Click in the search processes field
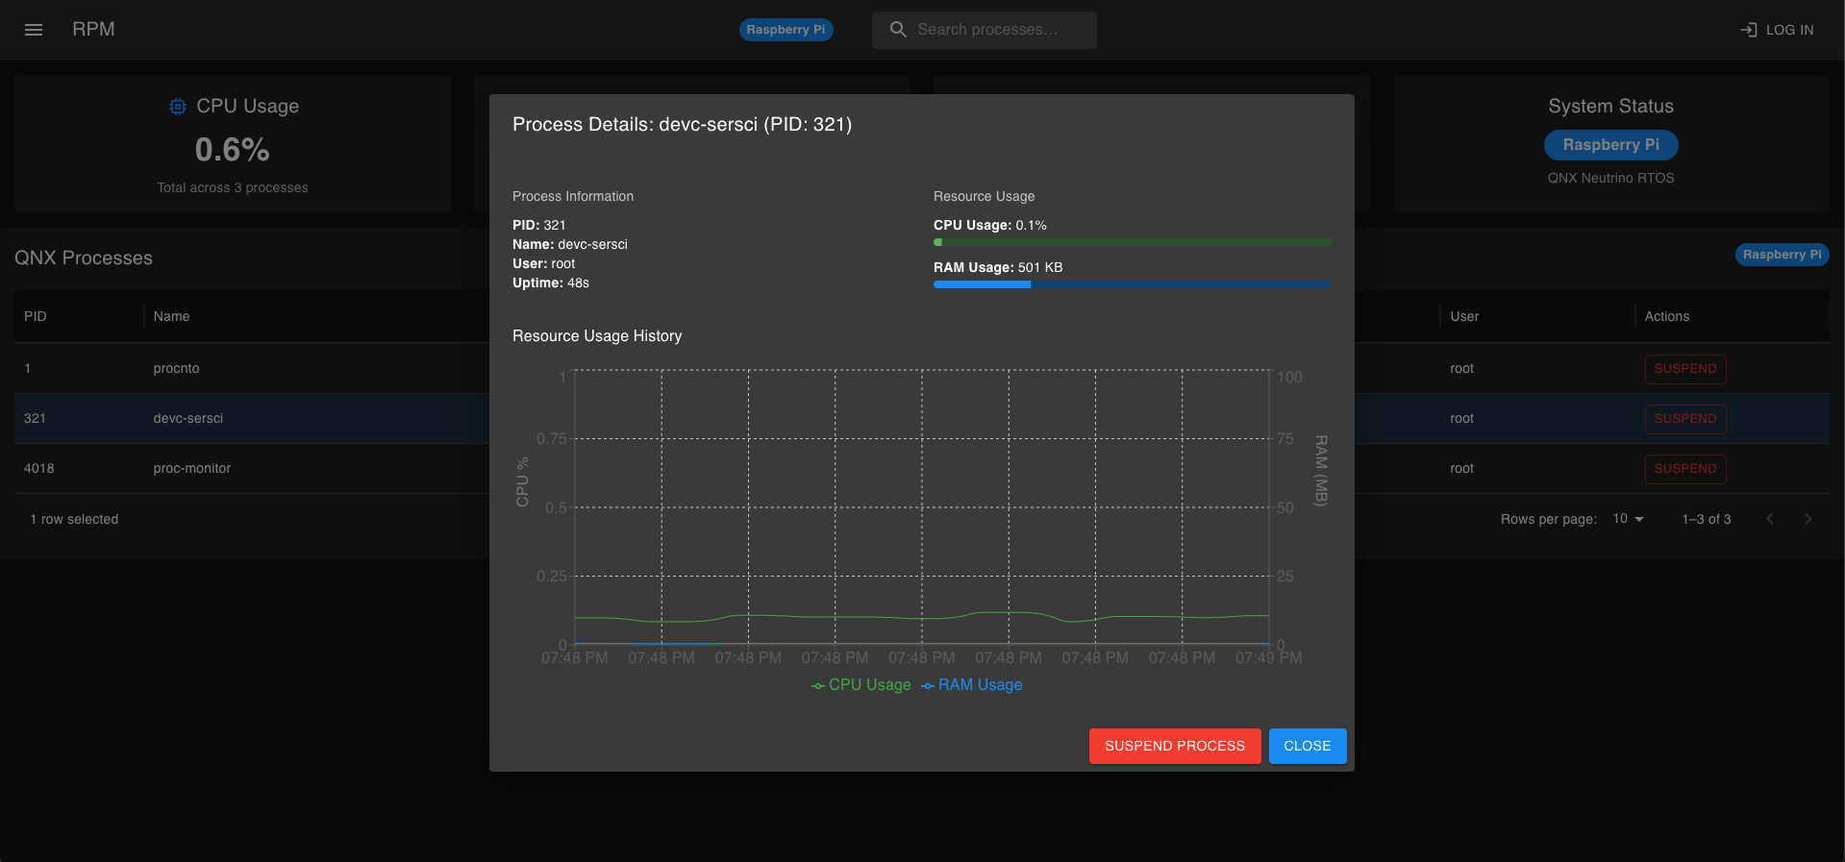The width and height of the screenshot is (1845, 862). (x=1000, y=30)
